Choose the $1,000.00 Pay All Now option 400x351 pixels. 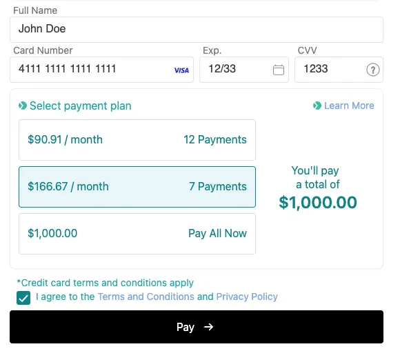click(x=137, y=234)
